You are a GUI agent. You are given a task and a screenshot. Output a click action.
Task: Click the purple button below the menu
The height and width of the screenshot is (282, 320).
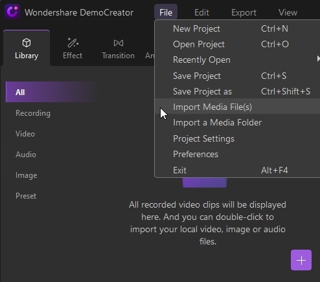pos(205,182)
